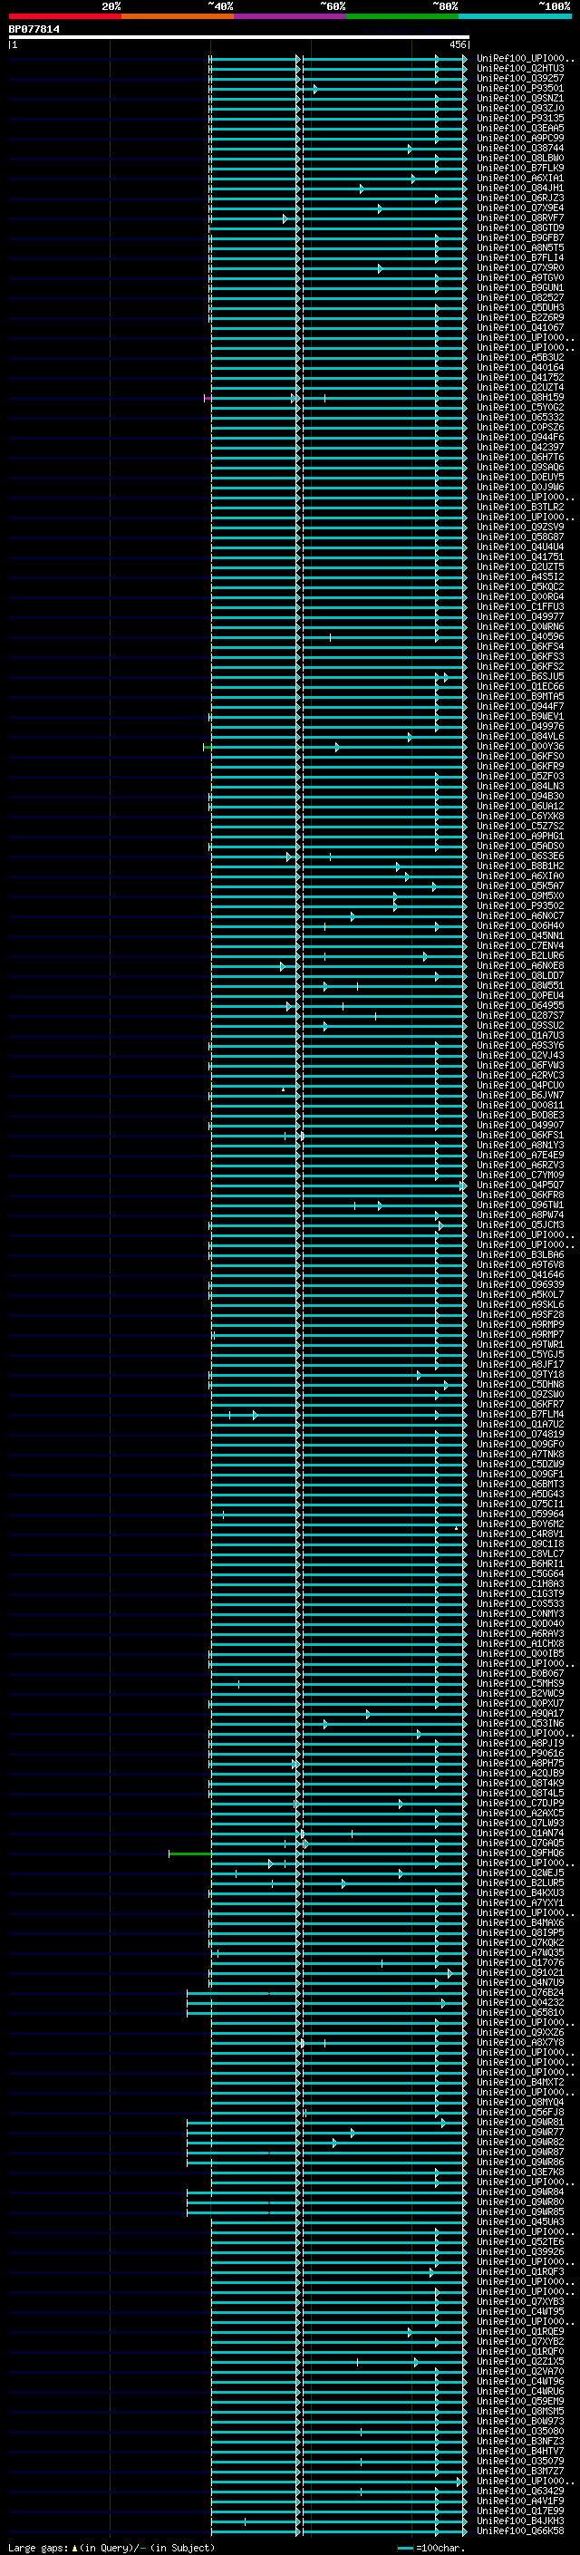View subject UniRef100_C6YXK8
This screenshot has height=2555, width=580.
520,817
